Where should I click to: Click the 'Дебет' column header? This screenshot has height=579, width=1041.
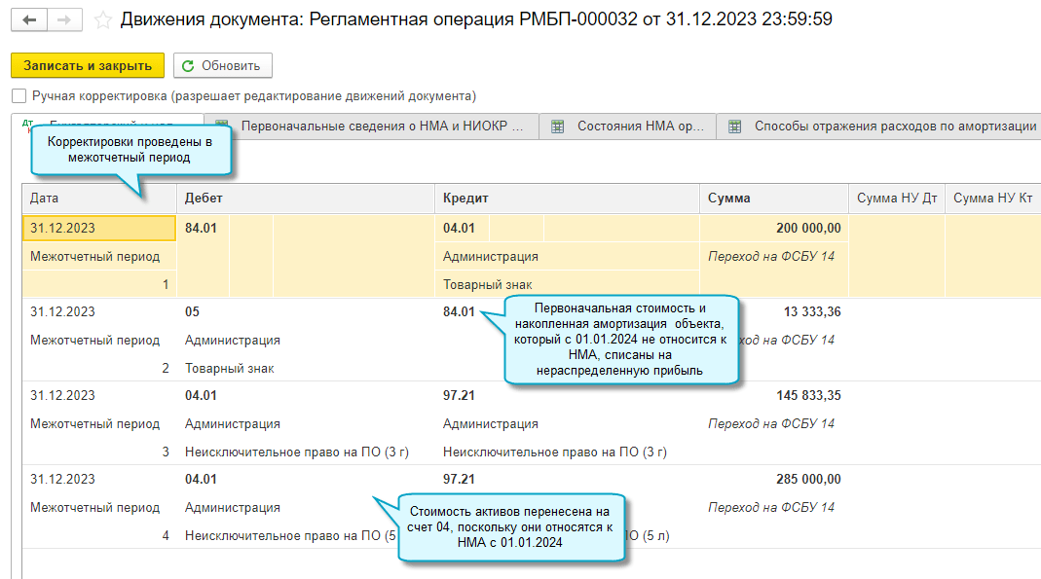[306, 198]
